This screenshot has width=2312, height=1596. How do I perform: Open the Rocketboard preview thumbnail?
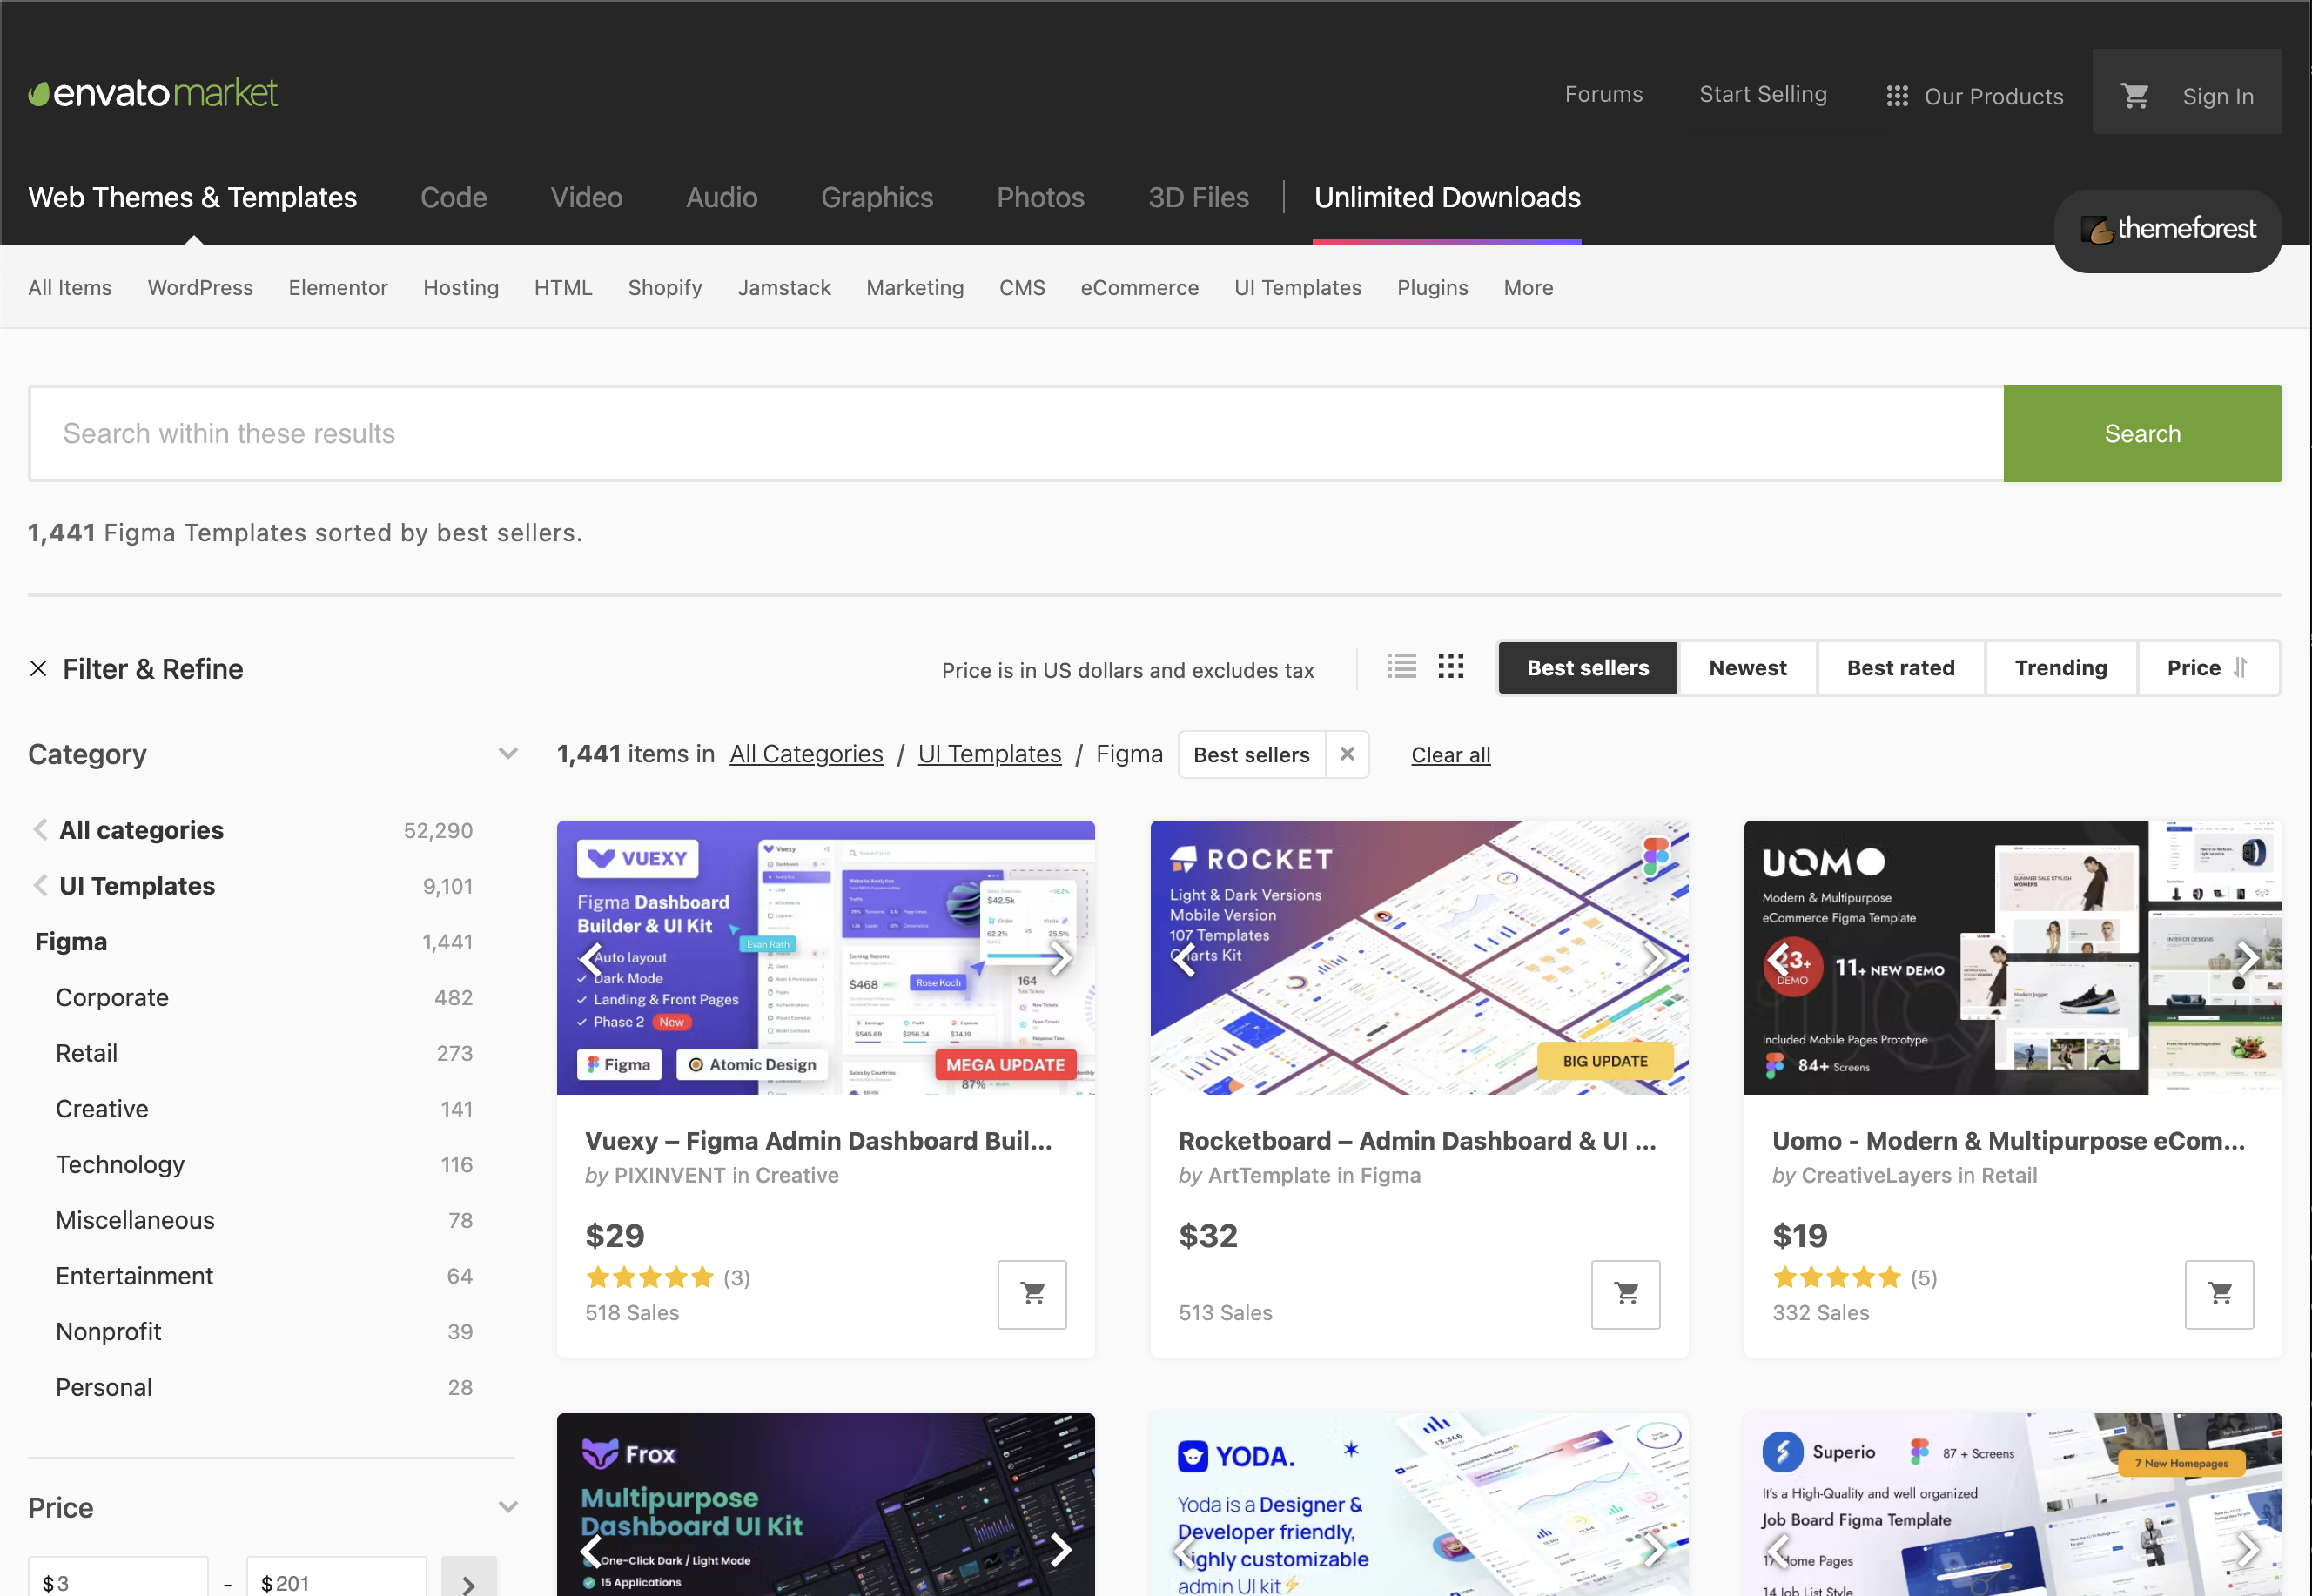(1419, 957)
